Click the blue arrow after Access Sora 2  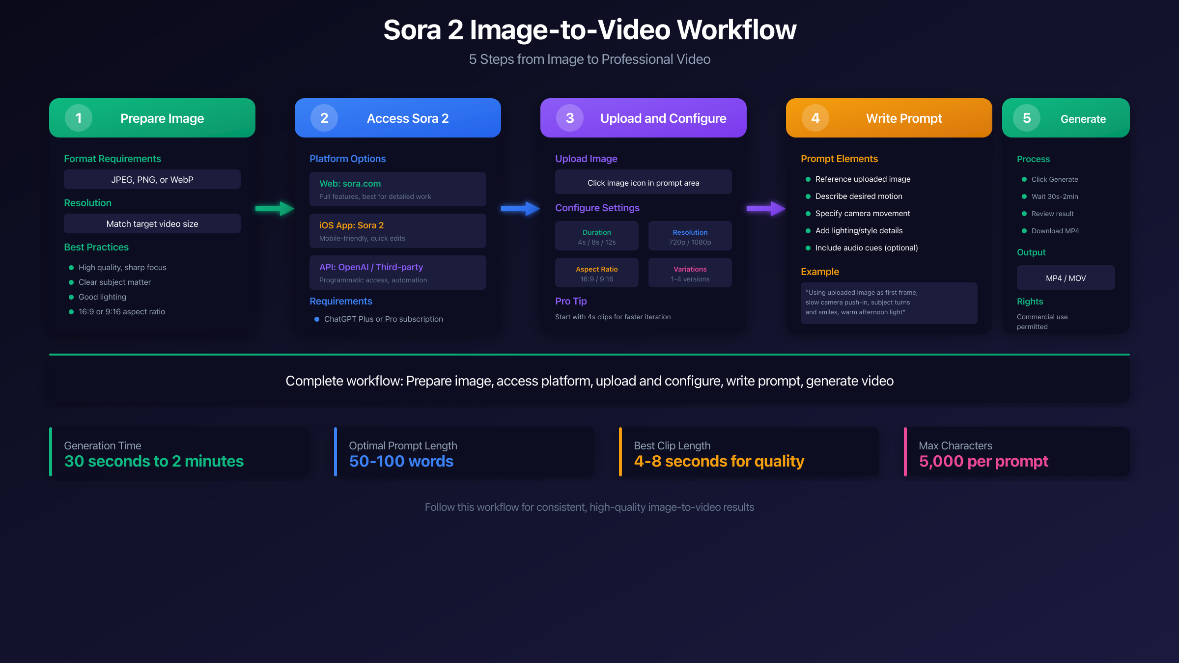click(520, 209)
